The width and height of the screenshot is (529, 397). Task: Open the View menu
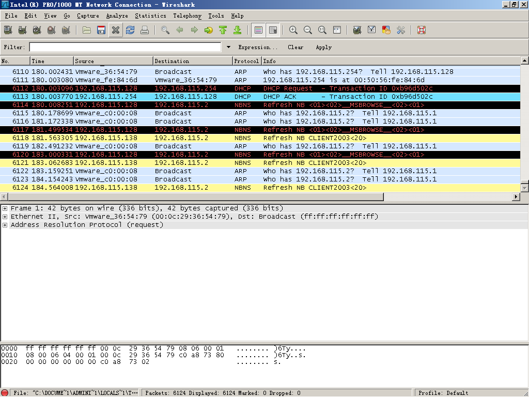pyautogui.click(x=50, y=16)
